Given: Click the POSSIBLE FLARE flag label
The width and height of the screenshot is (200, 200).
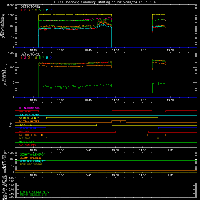Looking at the screenshot, I should (29, 115).
